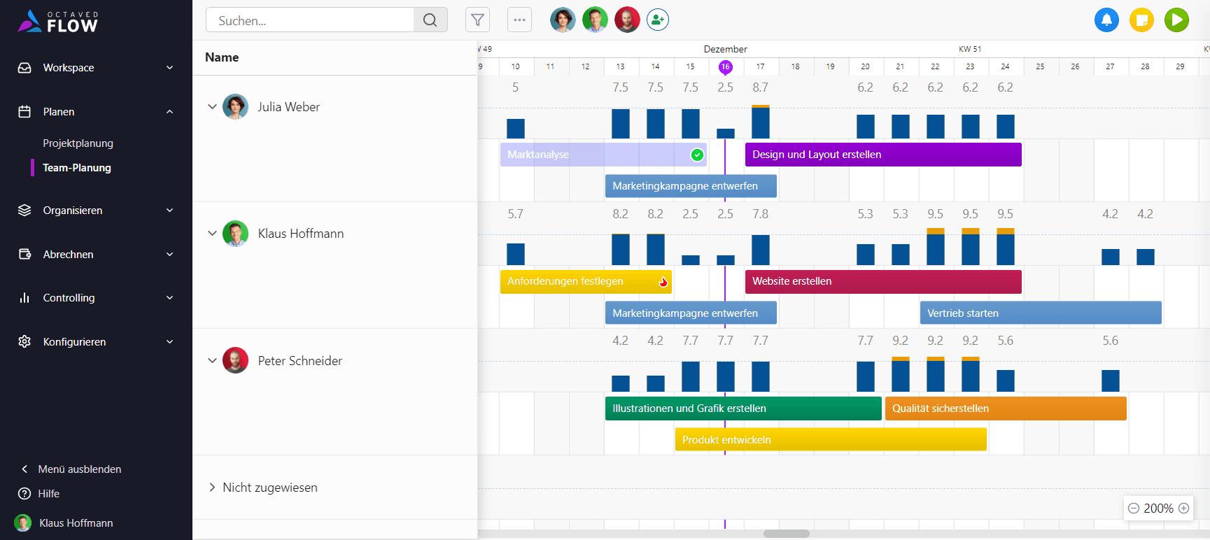Zoom in with the plus icon
This screenshot has width=1210, height=540.
1183,509
